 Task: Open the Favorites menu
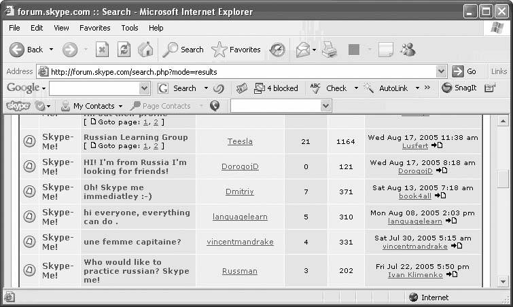(94, 28)
